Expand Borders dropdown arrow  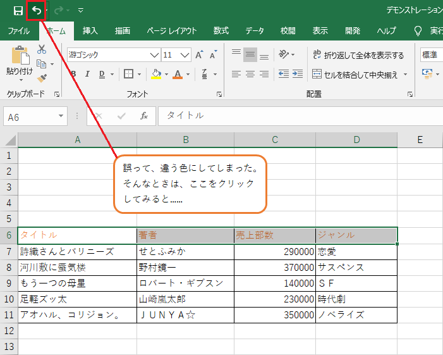pos(139,75)
